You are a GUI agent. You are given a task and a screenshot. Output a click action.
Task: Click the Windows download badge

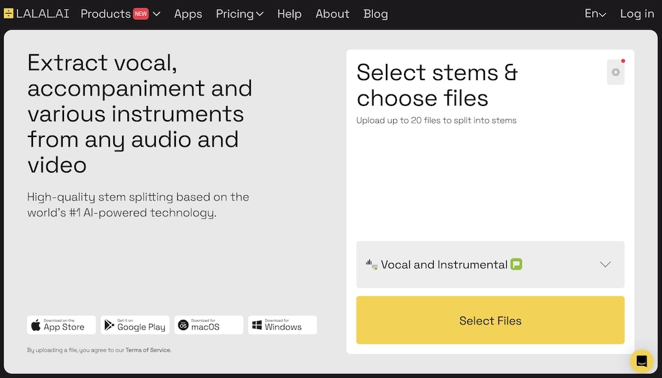pyautogui.click(x=283, y=325)
